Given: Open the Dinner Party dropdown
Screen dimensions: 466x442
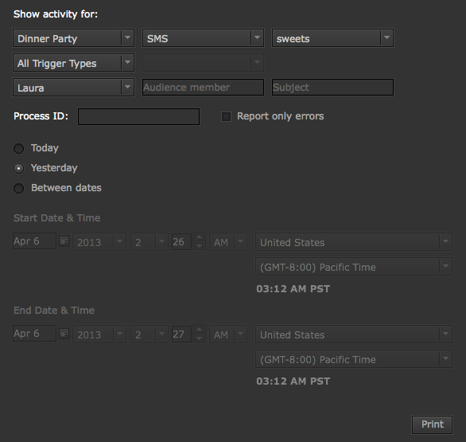Looking at the screenshot, I should coord(73,37).
